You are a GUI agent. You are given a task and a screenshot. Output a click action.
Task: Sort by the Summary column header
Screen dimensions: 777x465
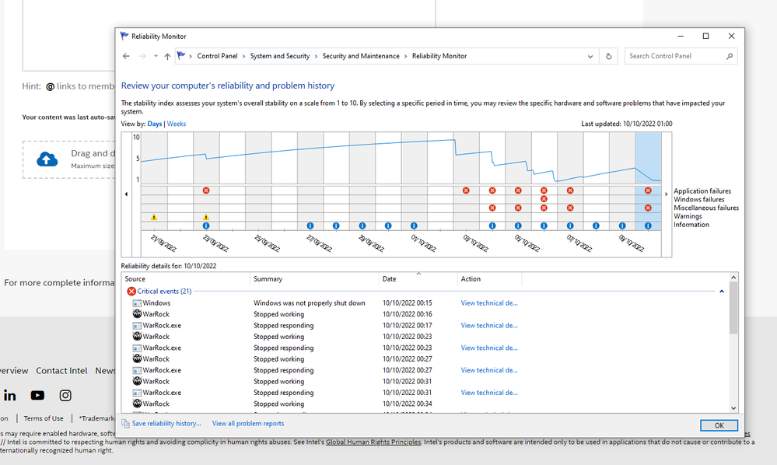(x=315, y=279)
